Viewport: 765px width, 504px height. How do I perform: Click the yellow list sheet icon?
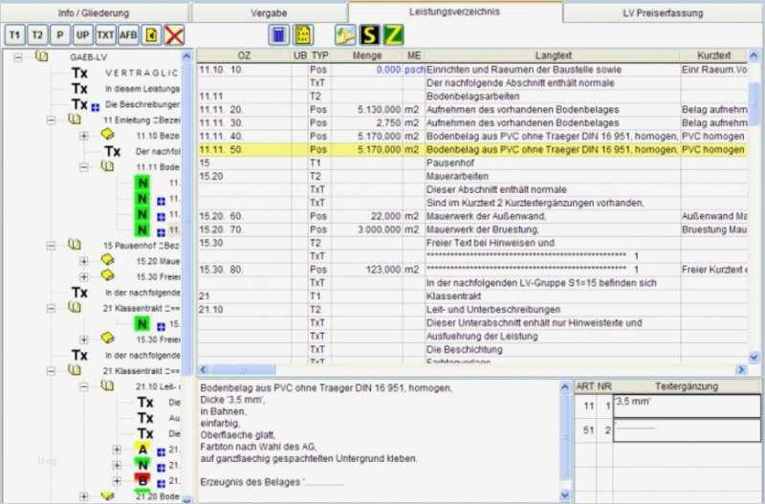(x=303, y=35)
